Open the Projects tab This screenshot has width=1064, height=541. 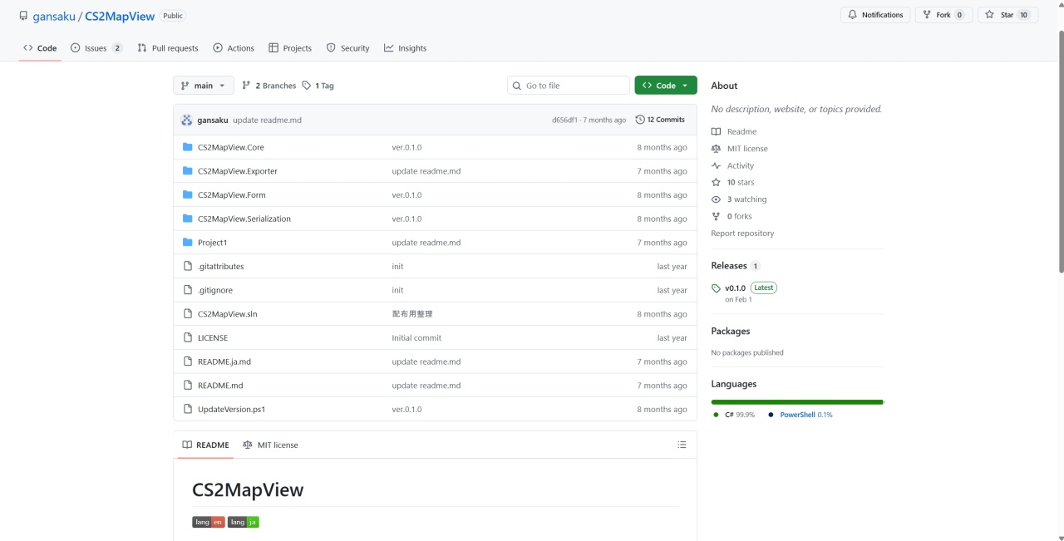[290, 48]
